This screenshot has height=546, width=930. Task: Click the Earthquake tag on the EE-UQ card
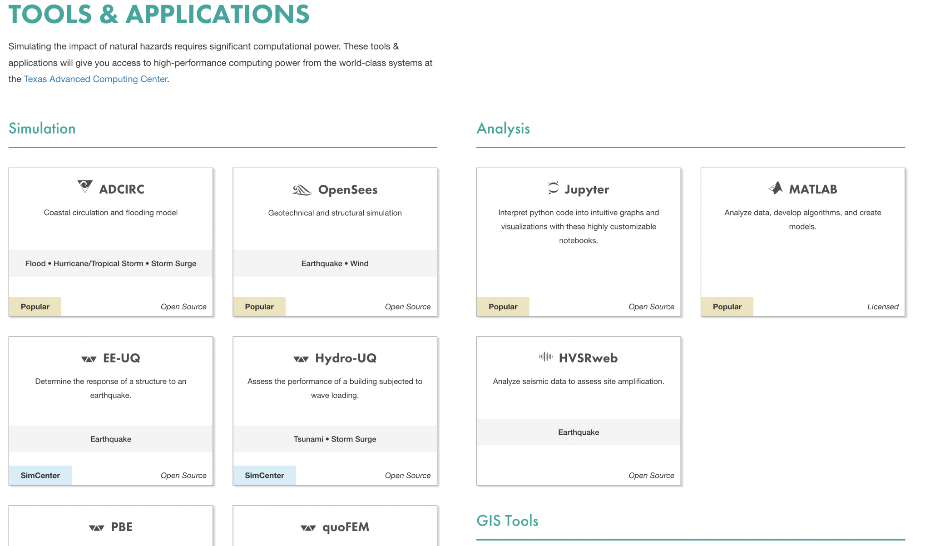[x=111, y=439]
